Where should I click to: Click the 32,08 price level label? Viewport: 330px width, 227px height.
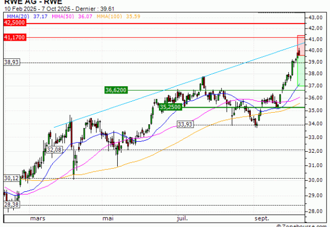[x=53, y=149]
